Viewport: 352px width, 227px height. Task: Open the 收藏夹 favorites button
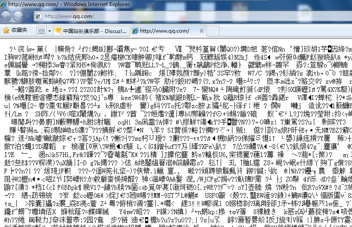(15, 30)
